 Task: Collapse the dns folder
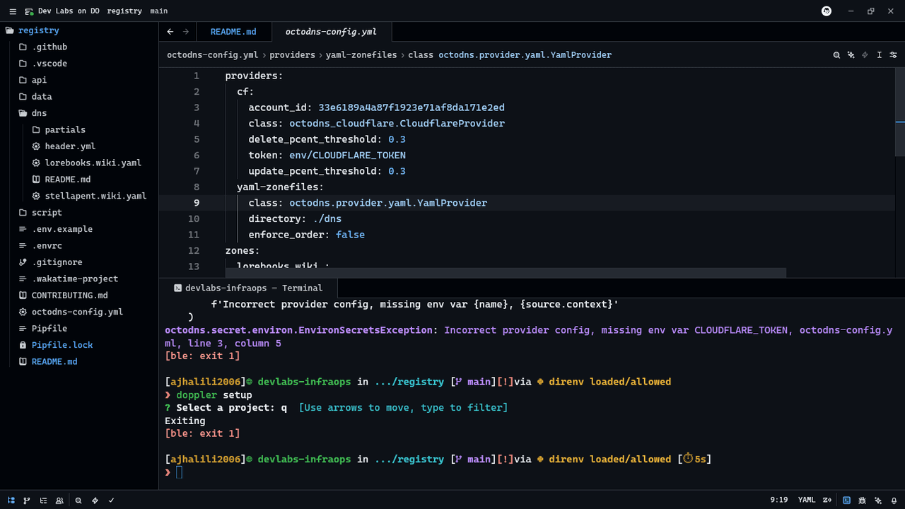(39, 113)
